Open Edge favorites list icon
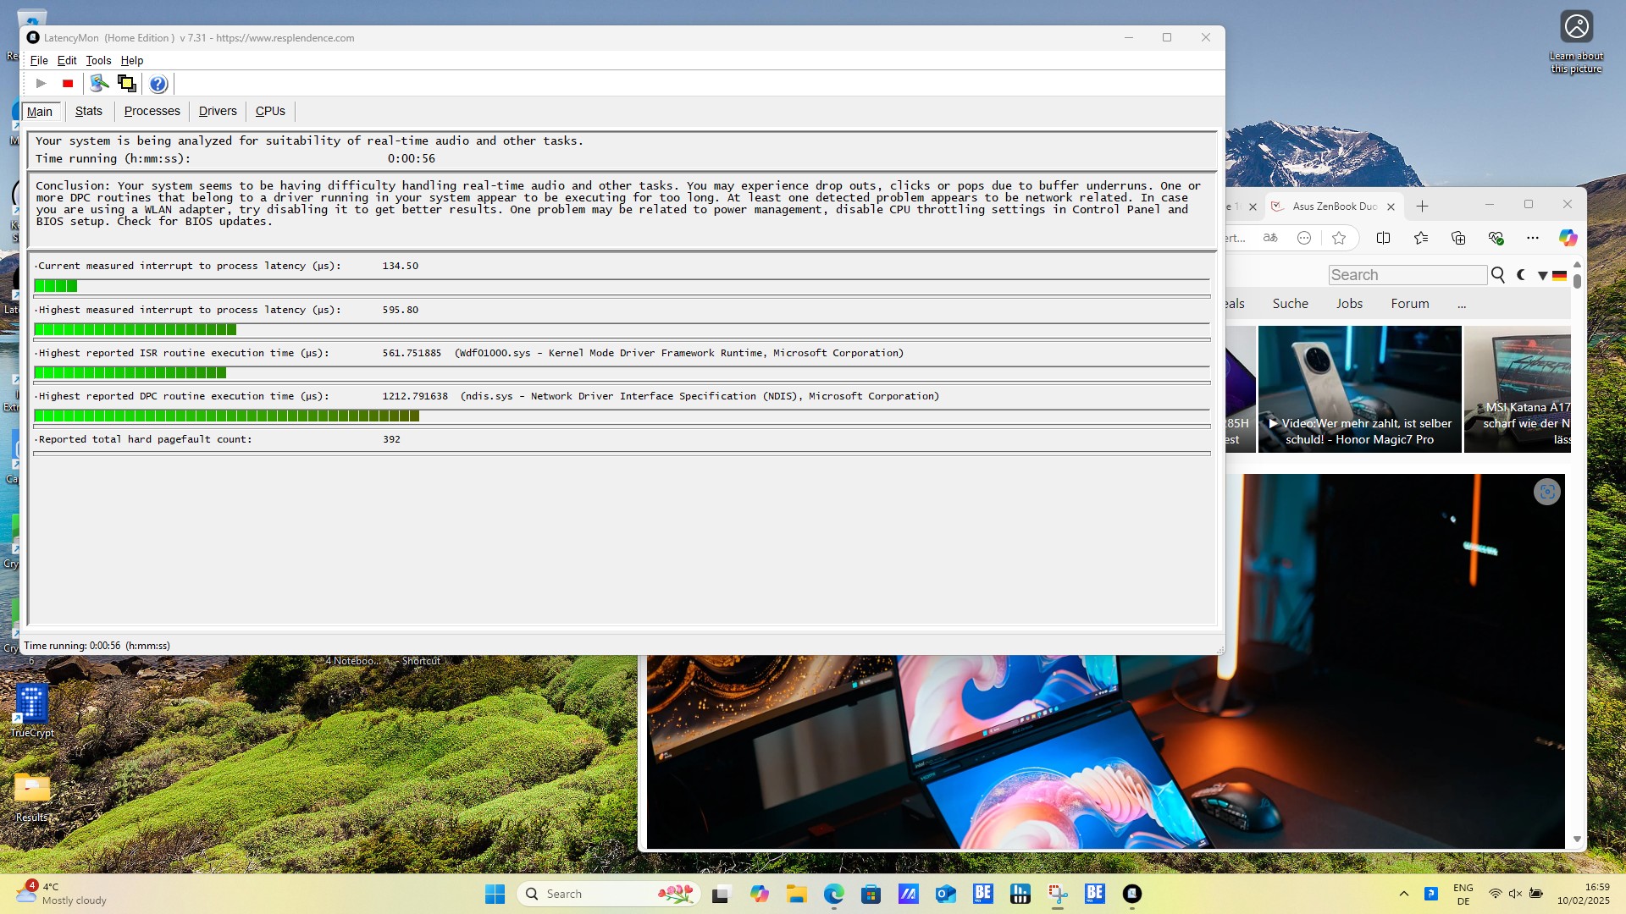Screen dimensions: 1626x914 tap(1421, 238)
